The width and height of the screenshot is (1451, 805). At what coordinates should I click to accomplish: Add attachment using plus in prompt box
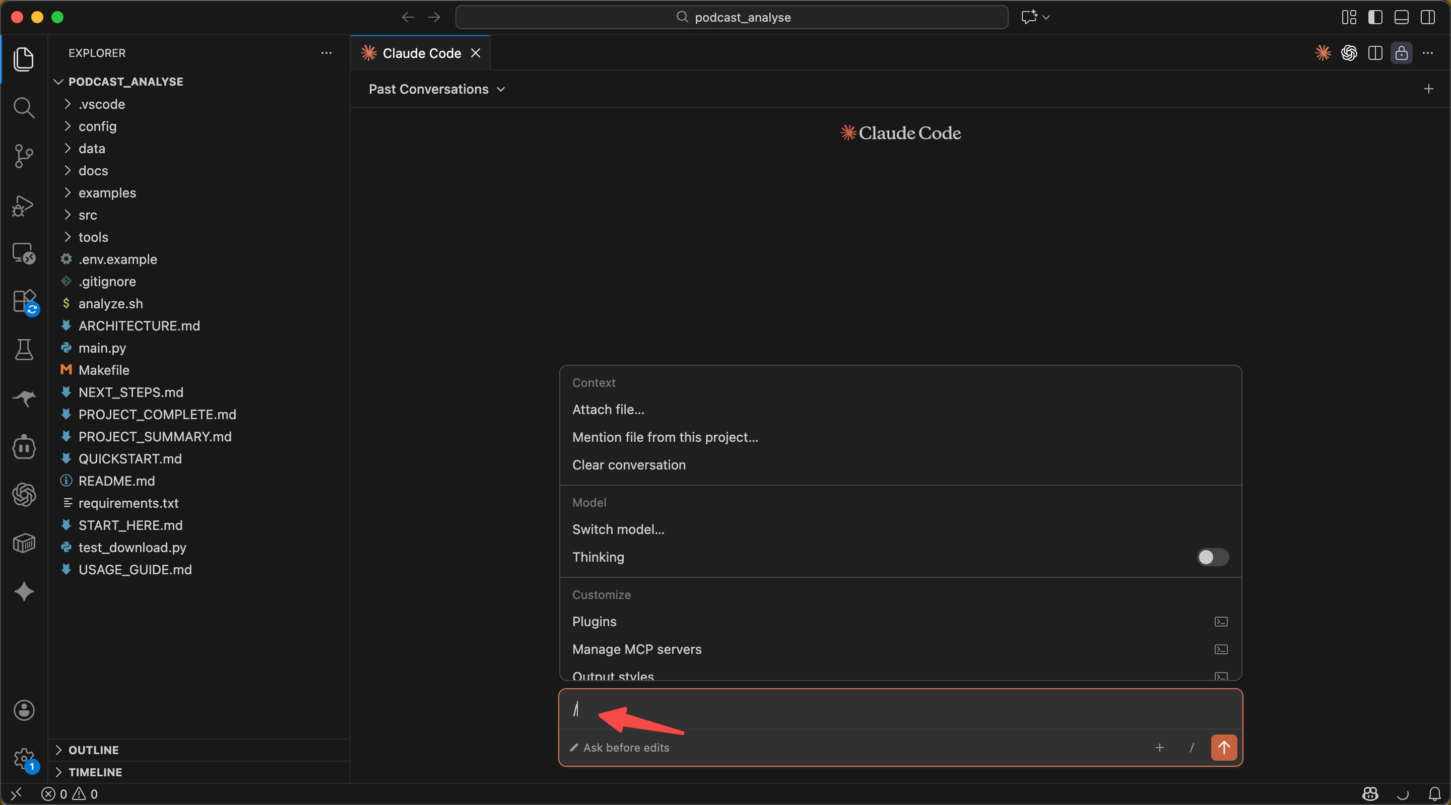coord(1159,747)
